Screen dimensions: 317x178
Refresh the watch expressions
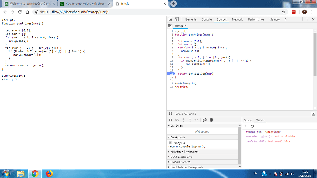click(x=252, y=126)
